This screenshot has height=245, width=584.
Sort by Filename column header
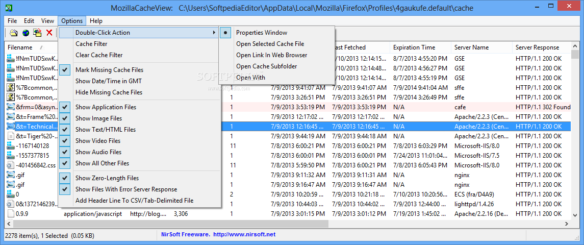[31, 47]
